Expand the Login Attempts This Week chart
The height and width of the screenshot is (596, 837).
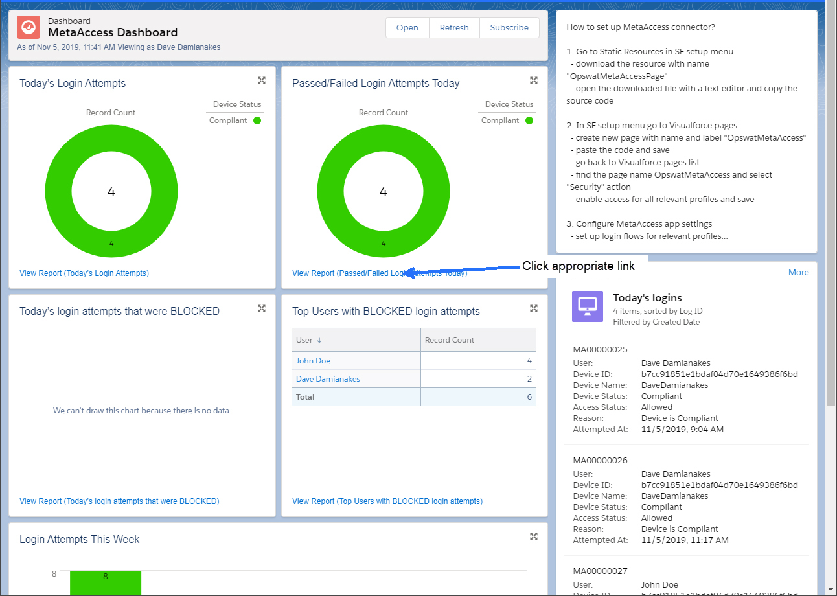pos(534,536)
